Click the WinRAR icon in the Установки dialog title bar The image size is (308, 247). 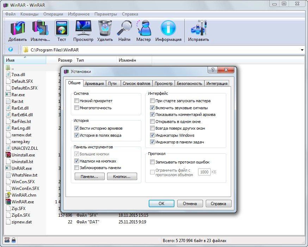(x=66, y=72)
